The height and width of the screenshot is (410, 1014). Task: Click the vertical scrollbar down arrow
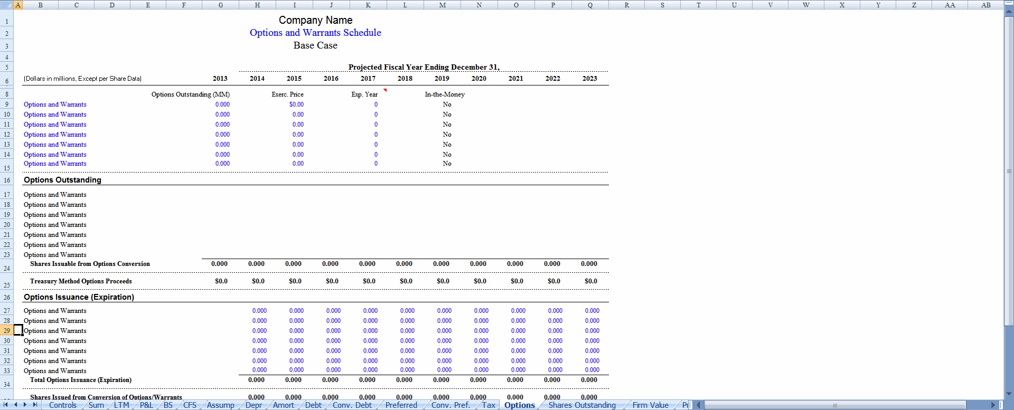pos(1009,394)
